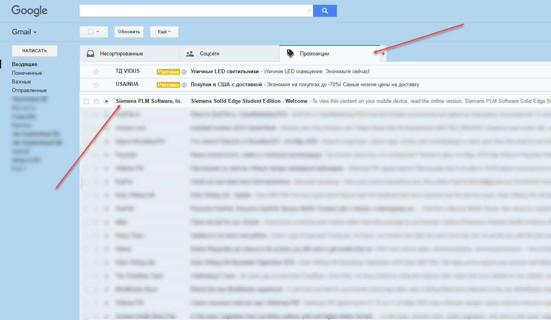This screenshot has width=551, height=320.
Task: Click the Google logo
Action: (29, 11)
